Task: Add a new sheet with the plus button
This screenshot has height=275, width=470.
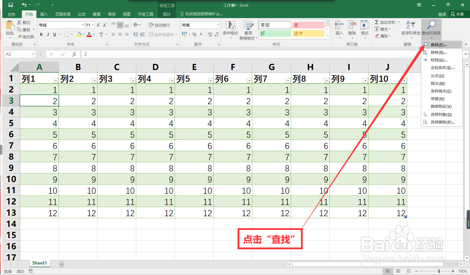Action: coord(61,264)
